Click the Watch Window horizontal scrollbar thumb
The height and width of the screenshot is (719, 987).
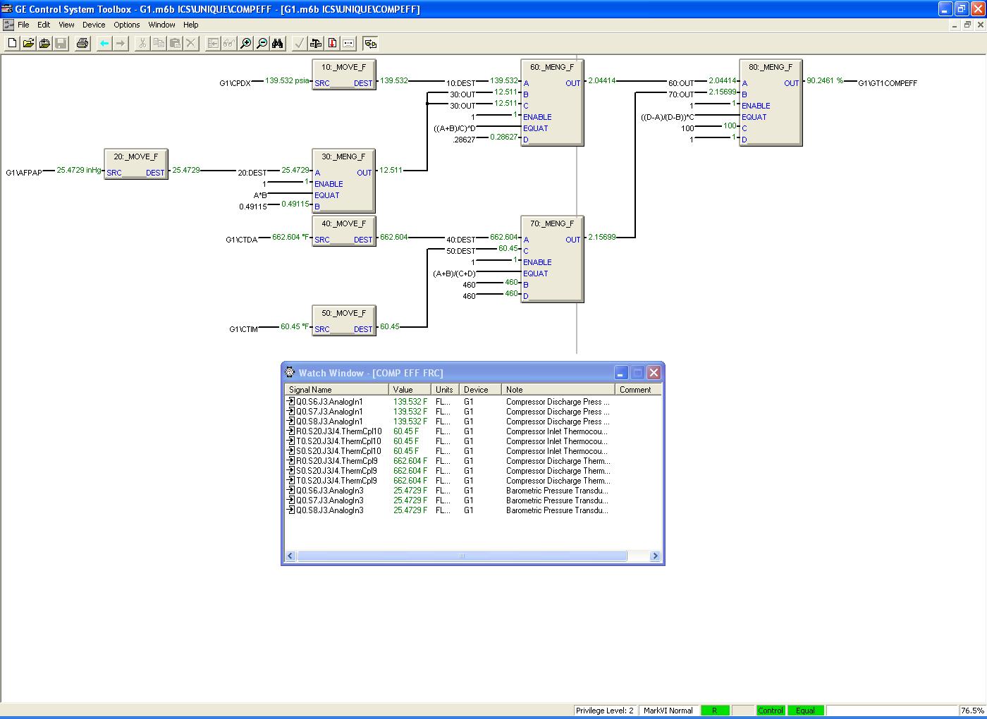click(x=462, y=556)
